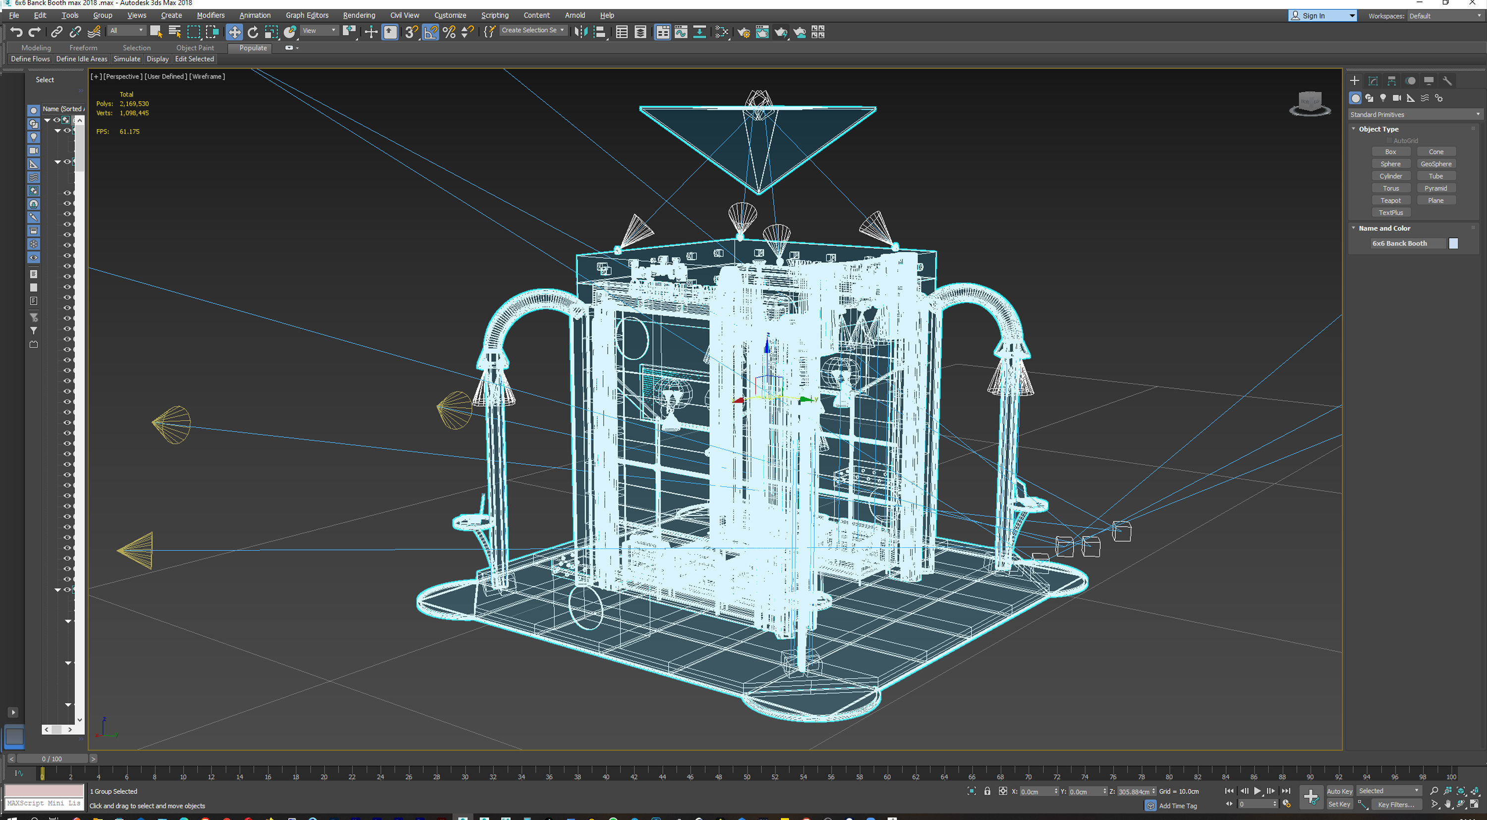Activate the Select and Rotate tool
The image size is (1487, 820).
pos(253,32)
